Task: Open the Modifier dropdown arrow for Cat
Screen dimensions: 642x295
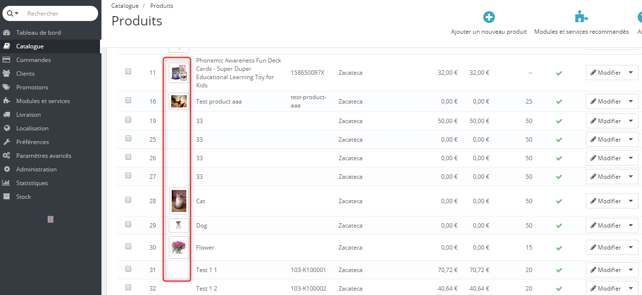Action: click(631, 201)
